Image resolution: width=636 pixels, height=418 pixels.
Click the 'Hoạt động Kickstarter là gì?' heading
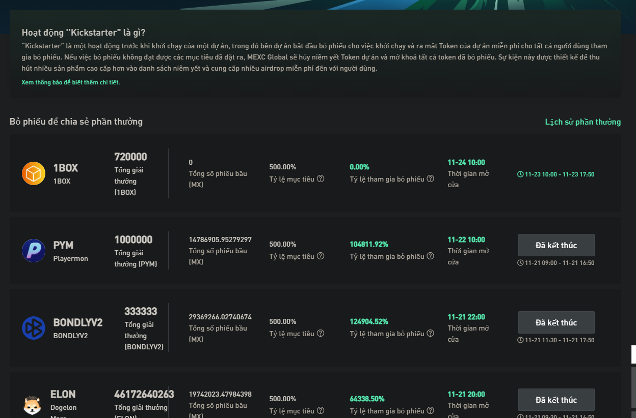[x=84, y=33]
